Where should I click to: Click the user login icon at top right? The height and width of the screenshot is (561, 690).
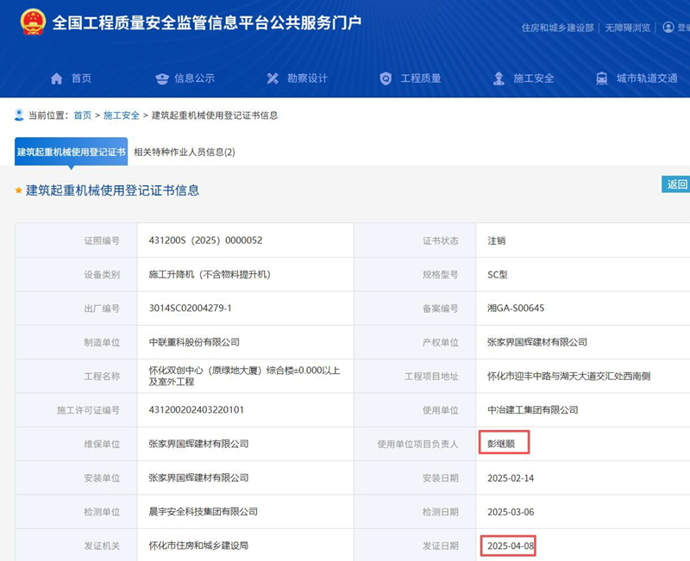pyautogui.click(x=668, y=28)
